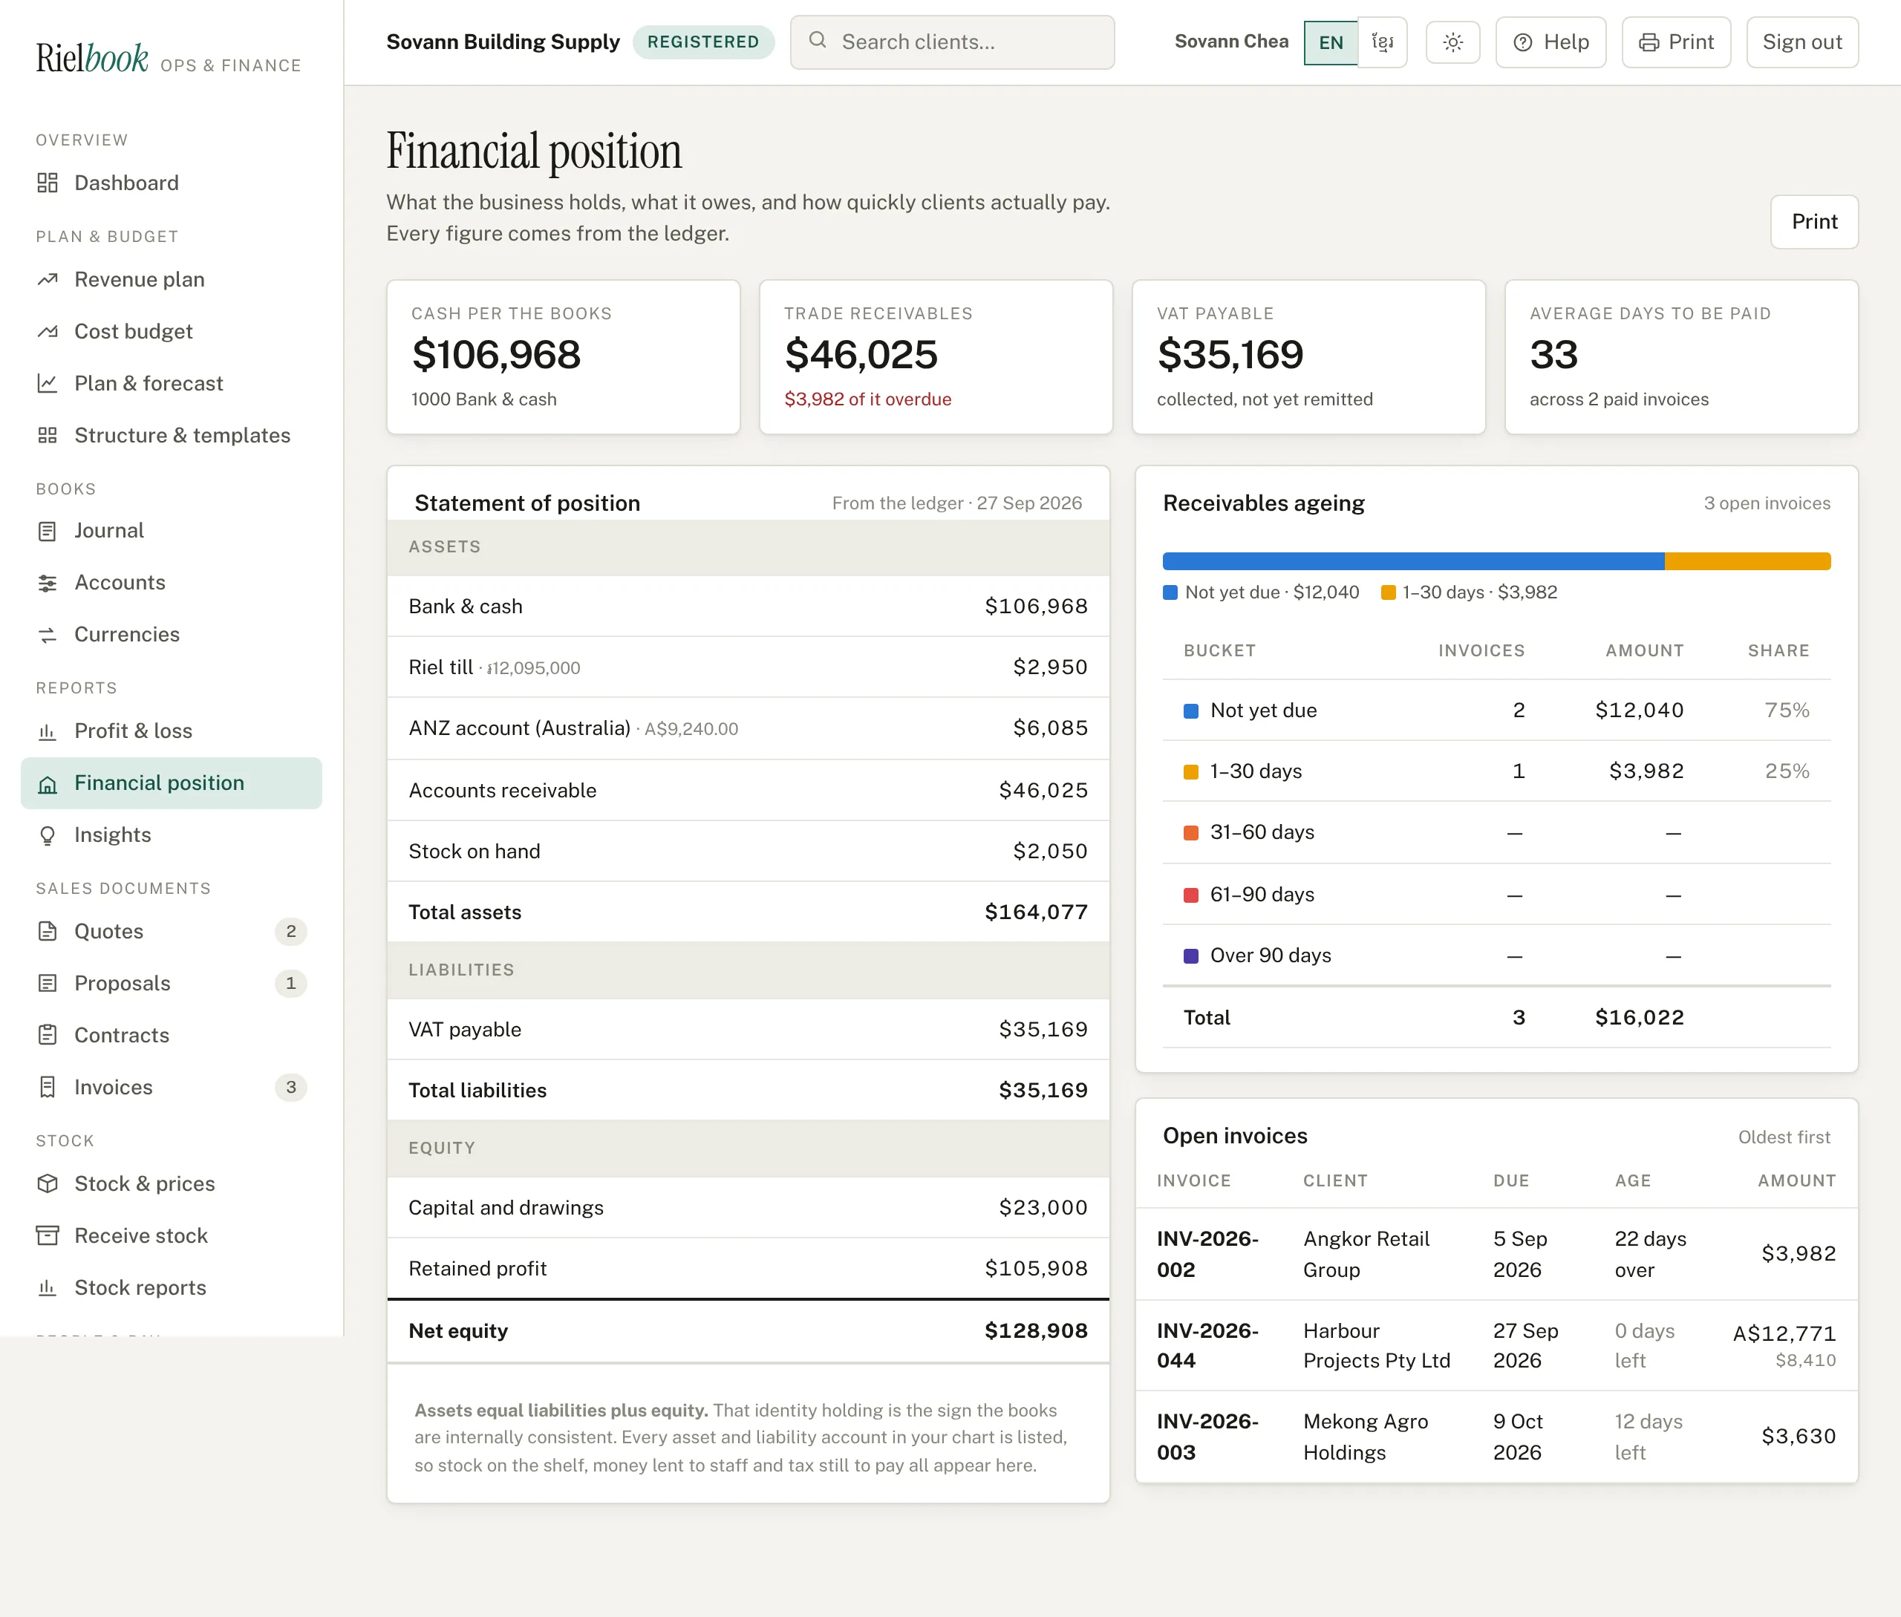Click the Structure & templates icon

point(48,435)
